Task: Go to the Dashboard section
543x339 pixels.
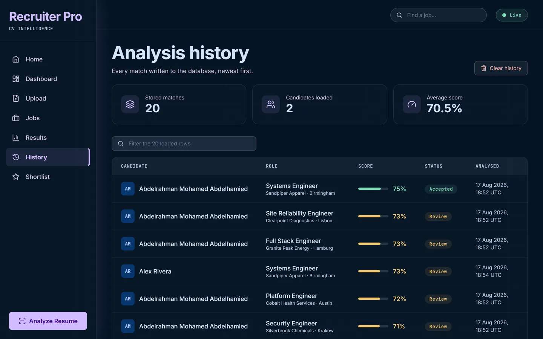Action: pos(48,79)
